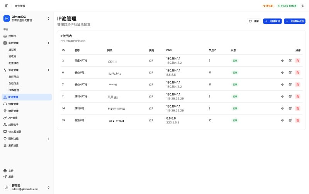
Task: Click the 状态 column header
Action: point(233,51)
